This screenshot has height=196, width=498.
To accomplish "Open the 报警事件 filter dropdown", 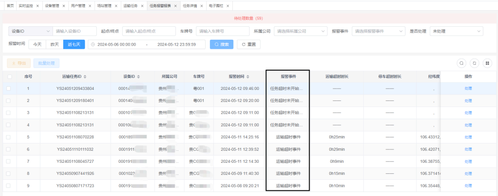I will (379, 31).
